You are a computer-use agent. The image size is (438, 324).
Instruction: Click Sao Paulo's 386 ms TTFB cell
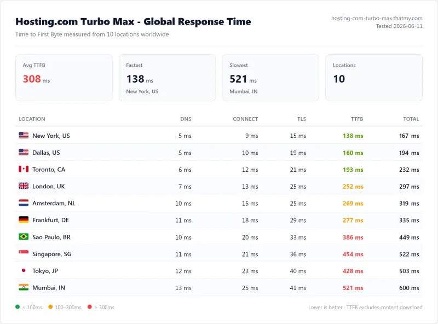pos(353,237)
